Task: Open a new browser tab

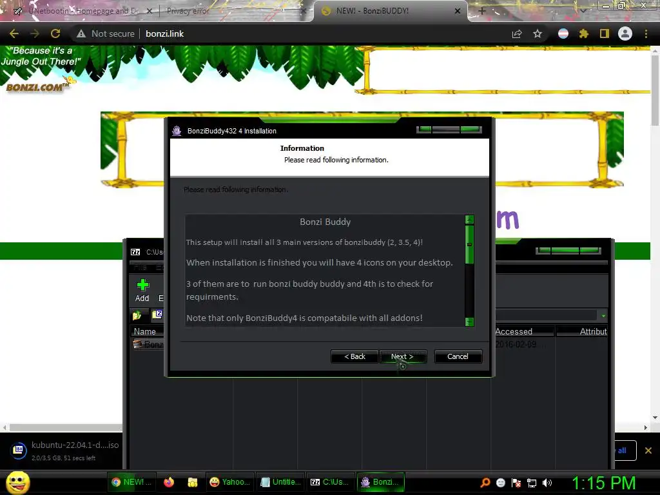Action: (x=482, y=11)
